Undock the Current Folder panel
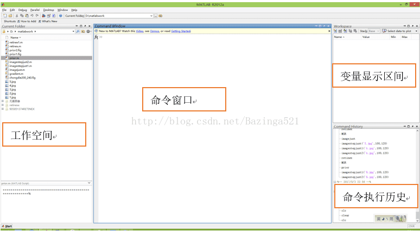This screenshot has width=420, height=231. (85, 26)
